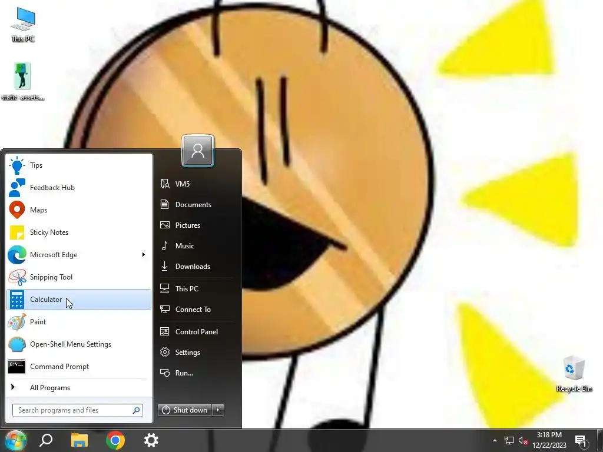The image size is (603, 452).
Task: Open This PC in start menu
Action: click(196, 288)
